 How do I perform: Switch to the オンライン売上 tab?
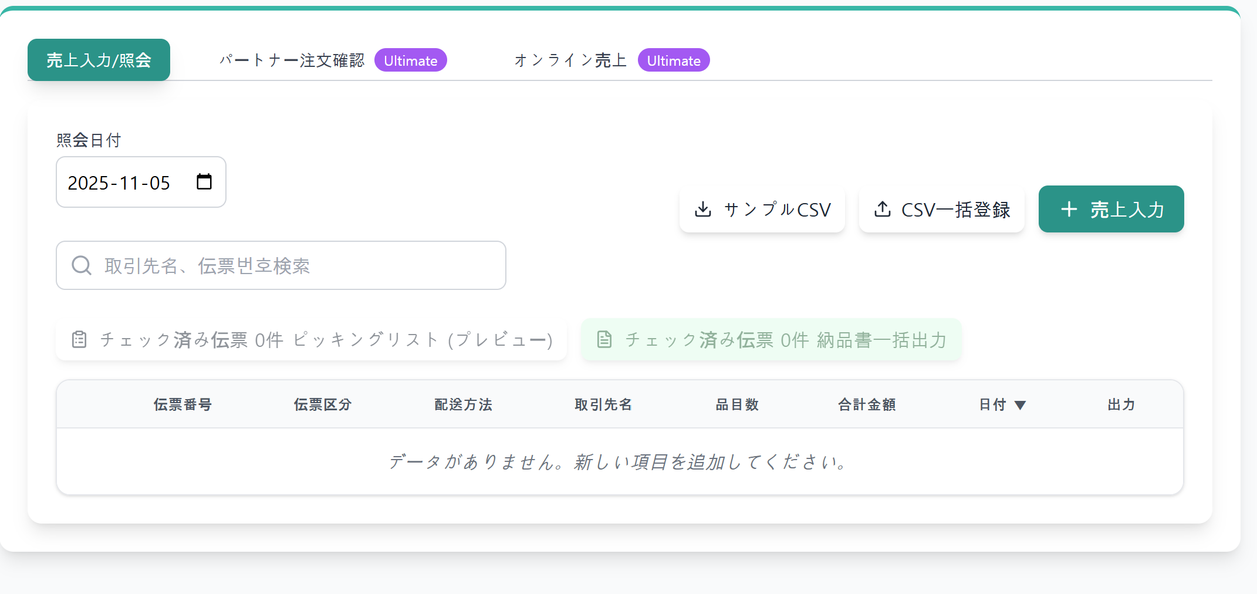click(x=569, y=59)
